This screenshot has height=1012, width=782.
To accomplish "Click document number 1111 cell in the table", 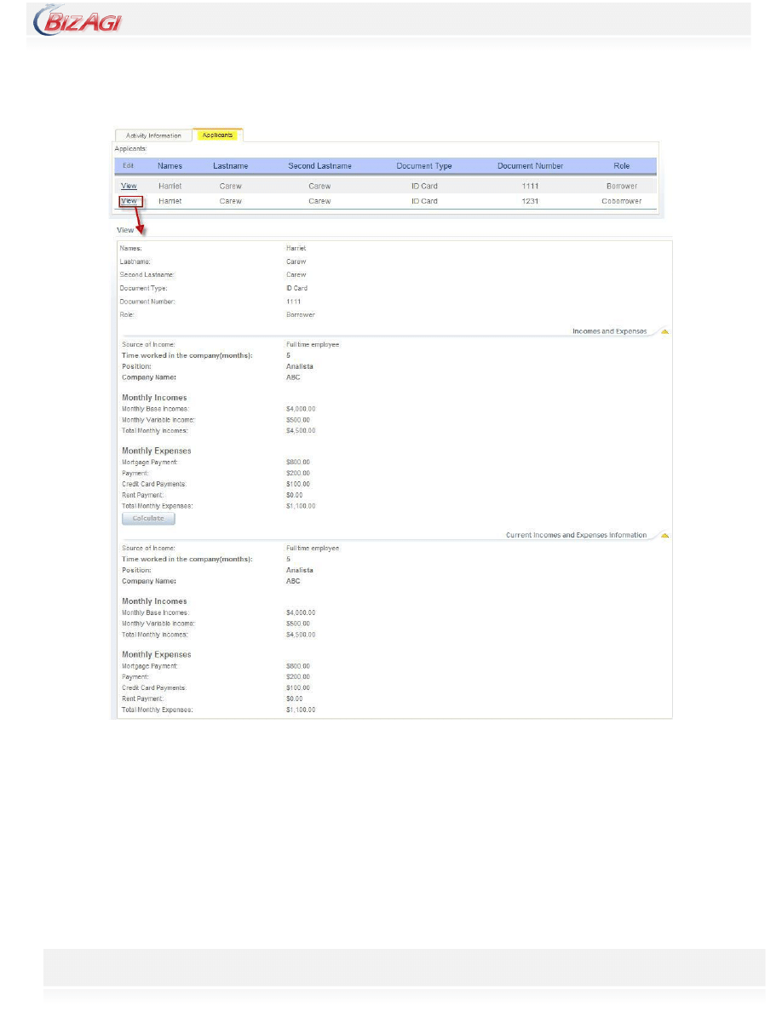I will (x=530, y=186).
